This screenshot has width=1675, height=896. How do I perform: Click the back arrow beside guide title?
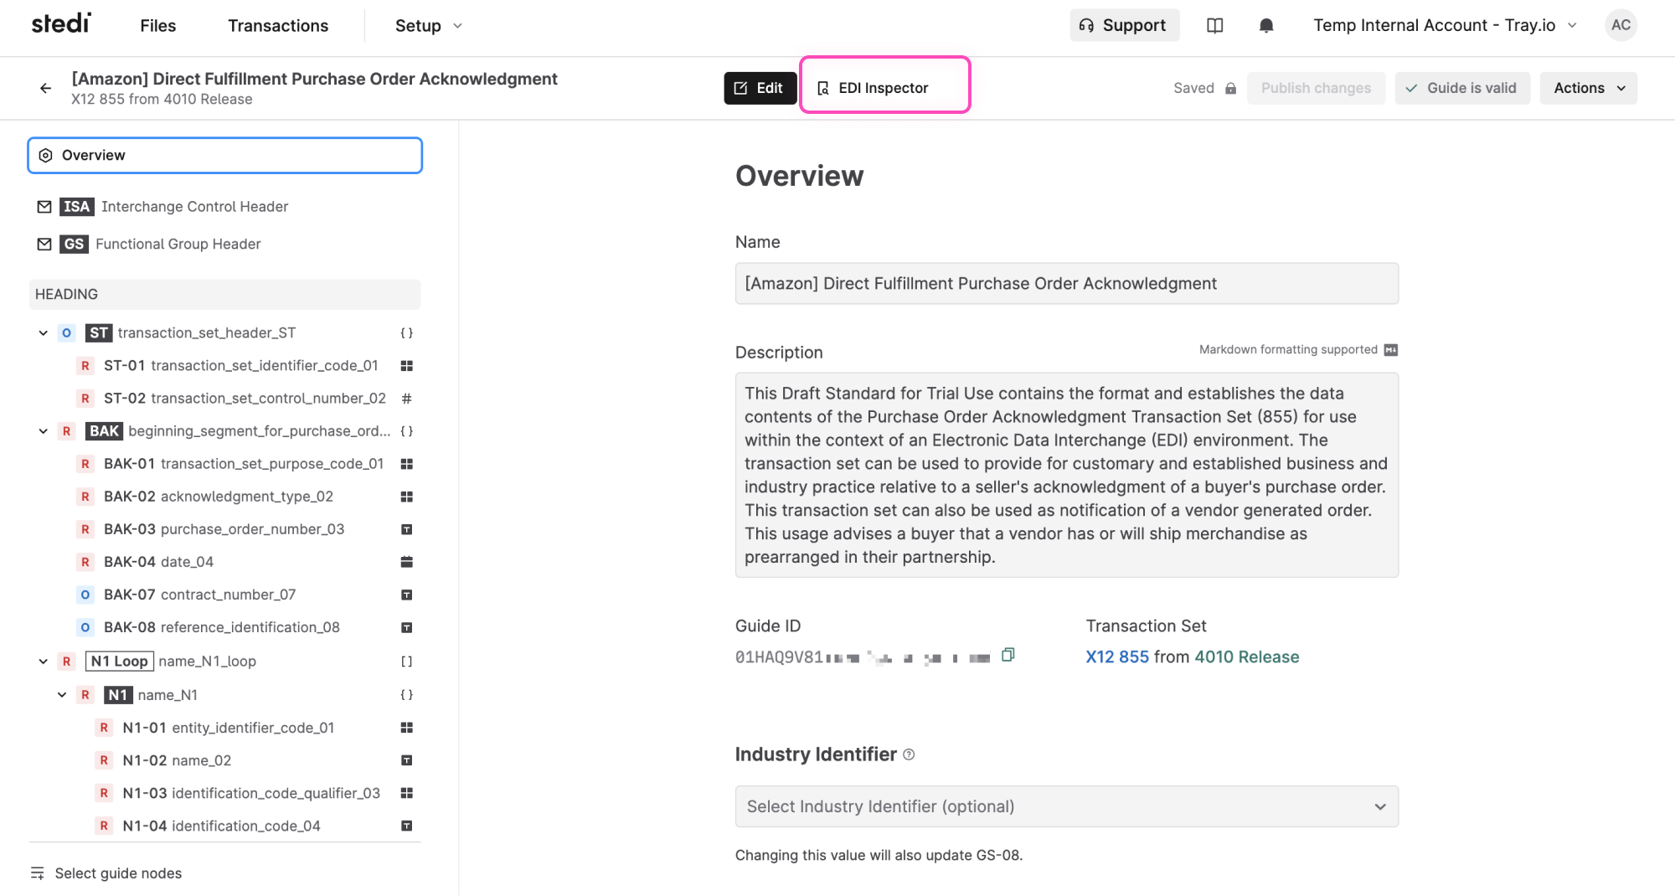tap(45, 88)
